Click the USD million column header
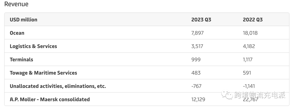The image size is (295, 108). [x=23, y=20]
